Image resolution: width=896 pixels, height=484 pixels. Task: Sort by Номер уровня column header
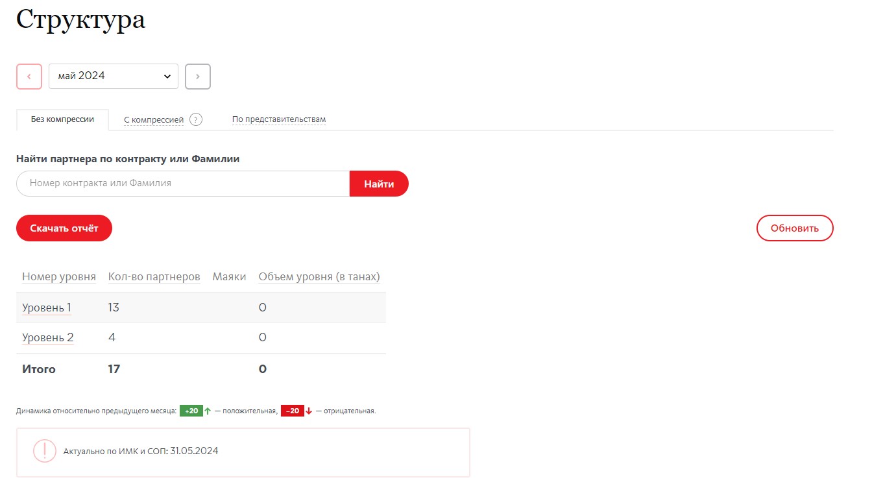pyautogui.click(x=59, y=277)
